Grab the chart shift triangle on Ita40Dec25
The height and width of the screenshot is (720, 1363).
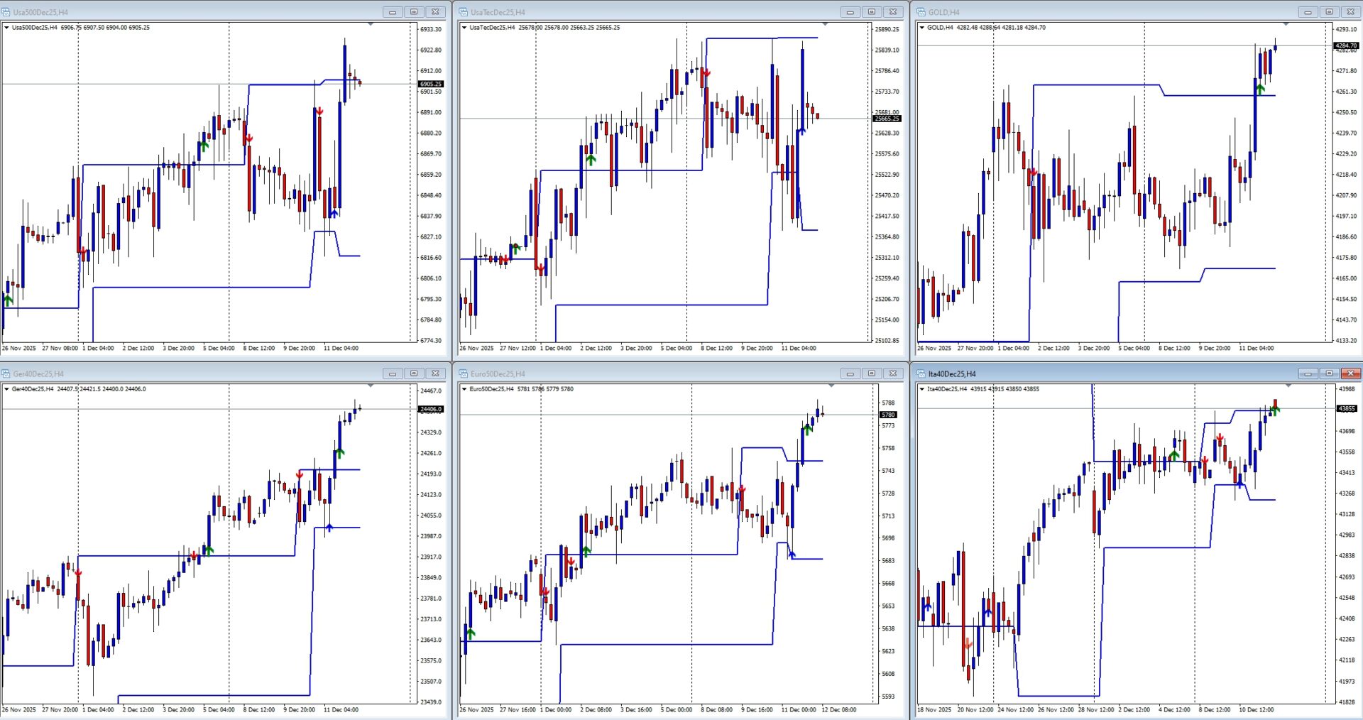(x=1288, y=386)
